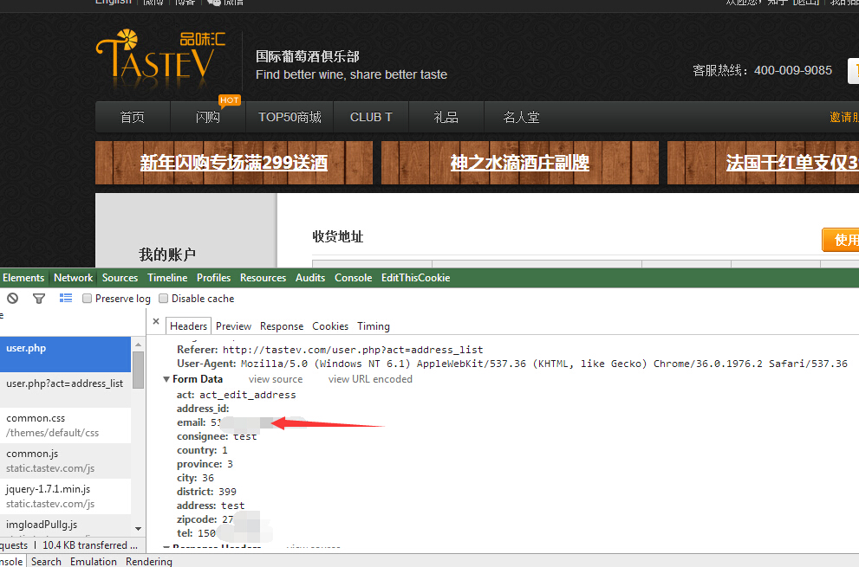859x567 pixels.
Task: Open the EditThisCookie devtools tab
Action: (x=416, y=278)
